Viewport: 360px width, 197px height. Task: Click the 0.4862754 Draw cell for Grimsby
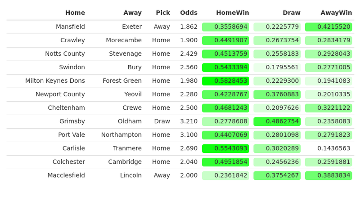click(x=277, y=121)
